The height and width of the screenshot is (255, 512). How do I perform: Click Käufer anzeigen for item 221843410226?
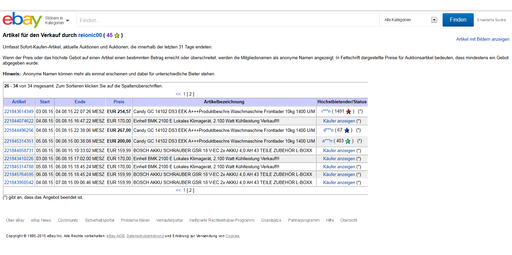pos(339,158)
